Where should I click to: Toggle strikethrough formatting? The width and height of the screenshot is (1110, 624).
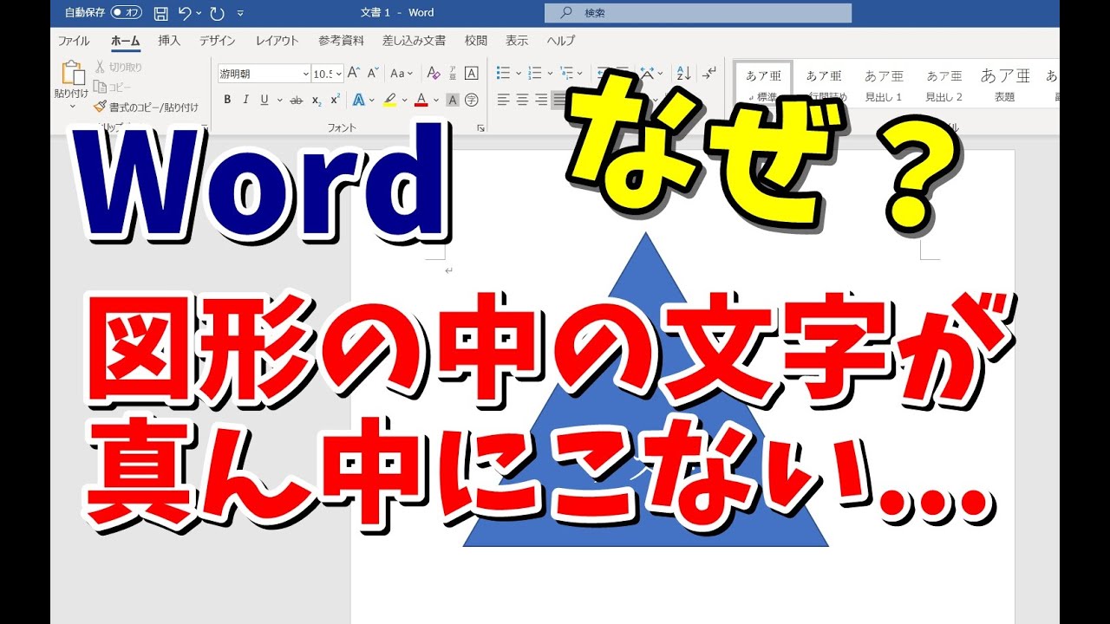pos(297,100)
